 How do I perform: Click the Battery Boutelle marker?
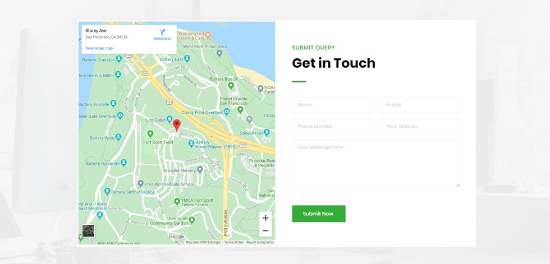point(113,104)
